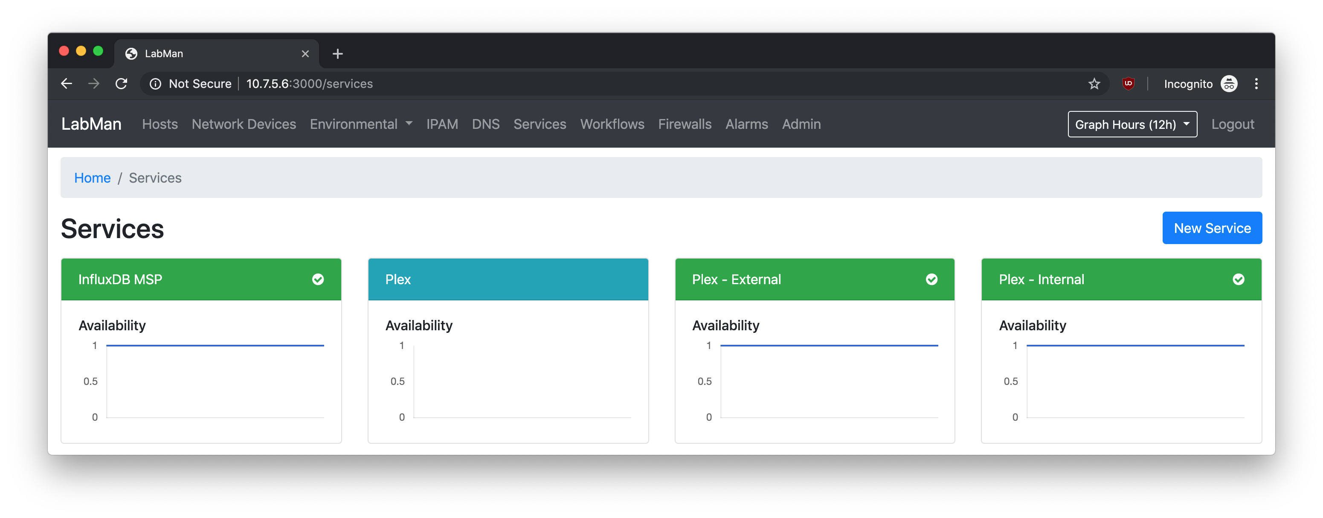Image resolution: width=1323 pixels, height=518 pixels.
Task: Close the LabMan browser tab
Action: pos(305,53)
